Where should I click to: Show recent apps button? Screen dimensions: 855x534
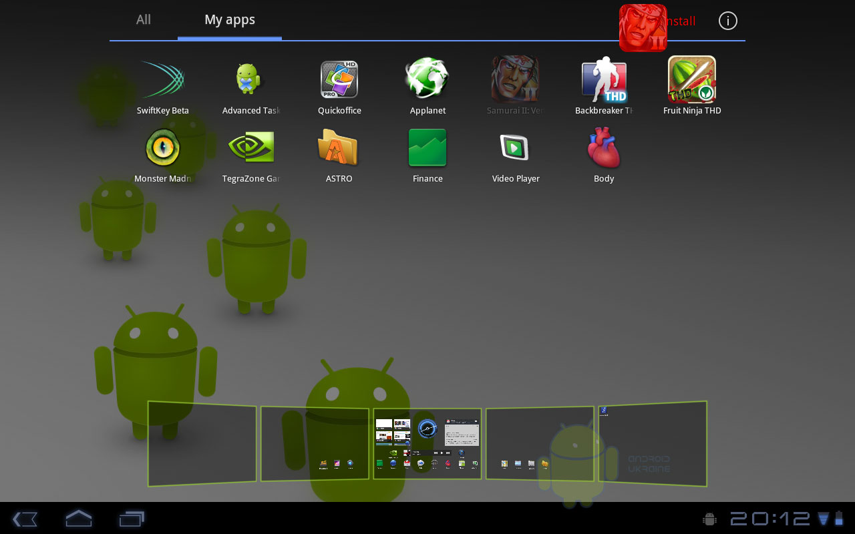pos(132,518)
